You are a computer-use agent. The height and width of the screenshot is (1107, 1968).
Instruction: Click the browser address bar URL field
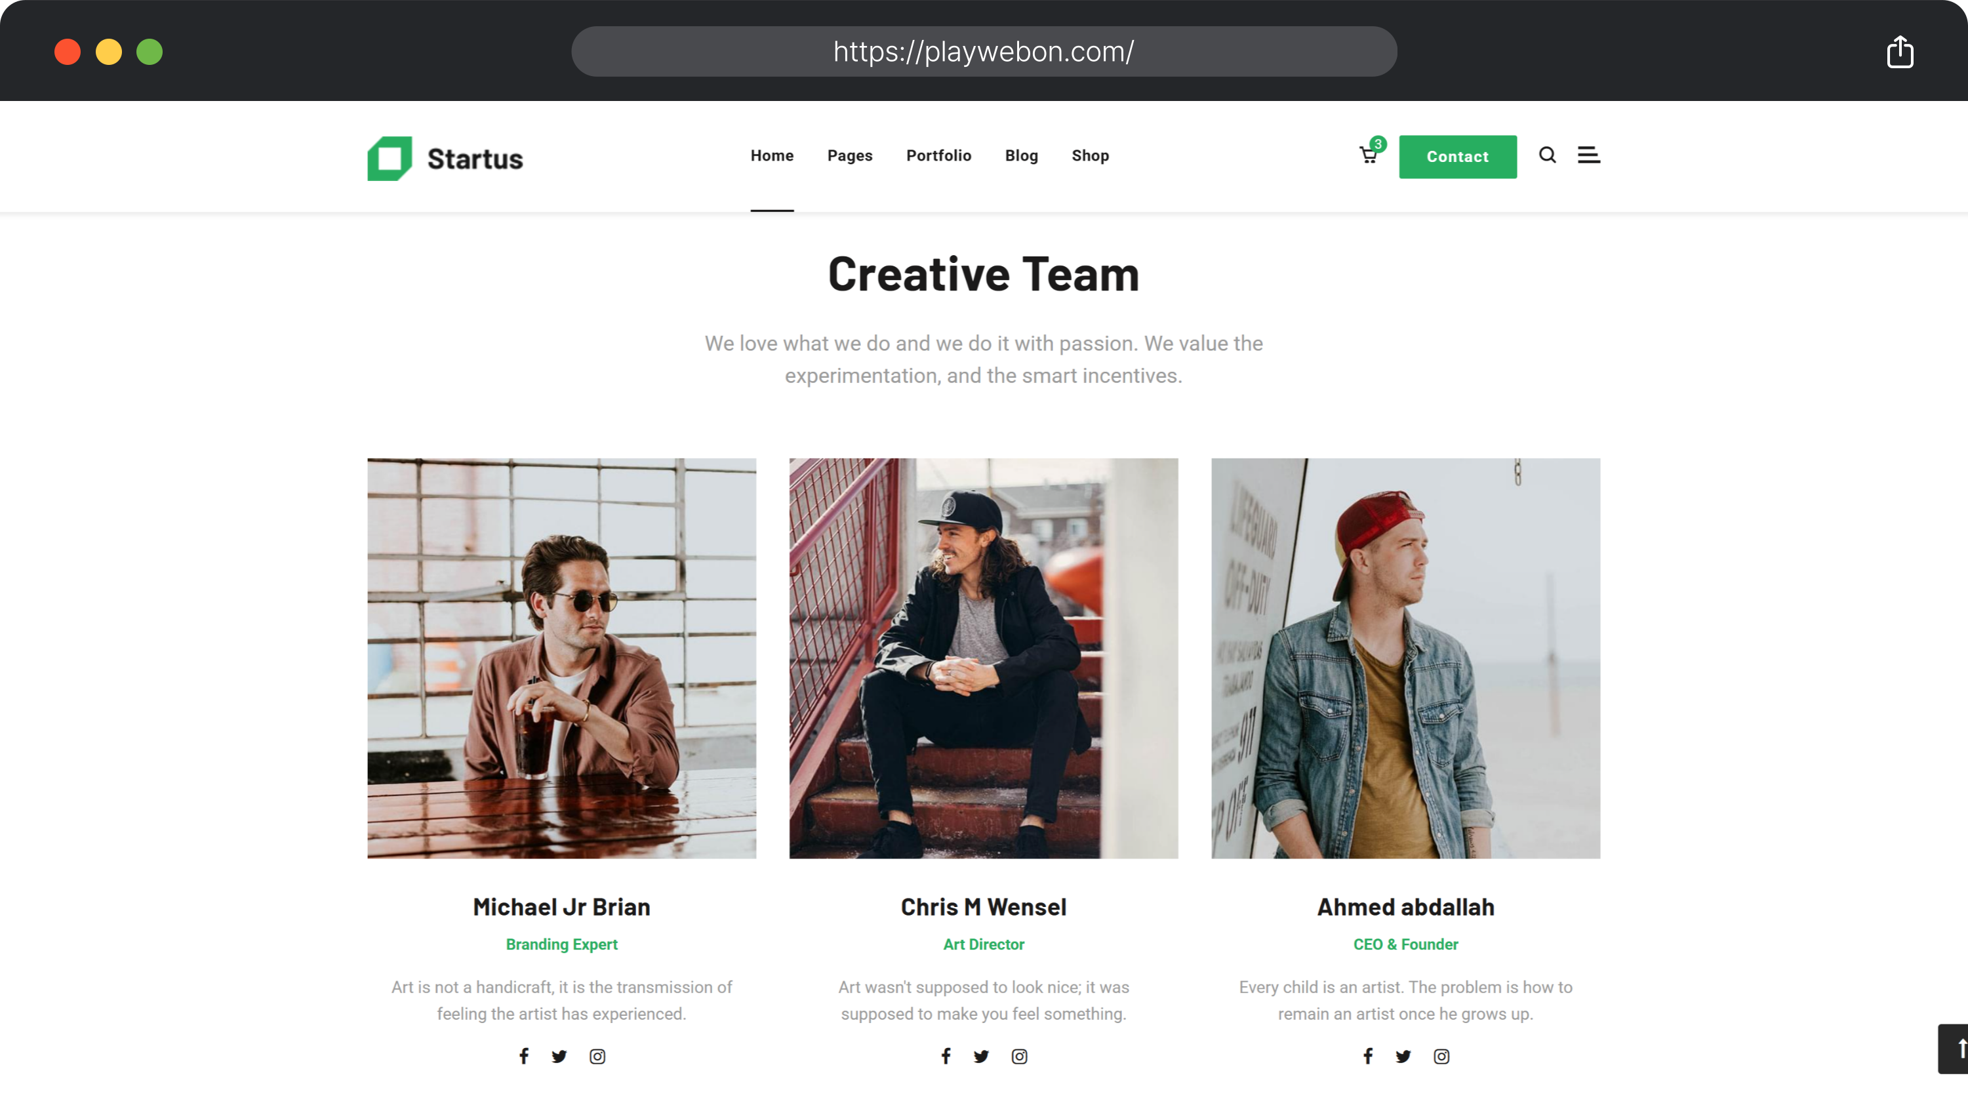click(x=984, y=51)
